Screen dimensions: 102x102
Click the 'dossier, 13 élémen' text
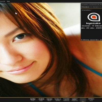(x=92, y=26)
